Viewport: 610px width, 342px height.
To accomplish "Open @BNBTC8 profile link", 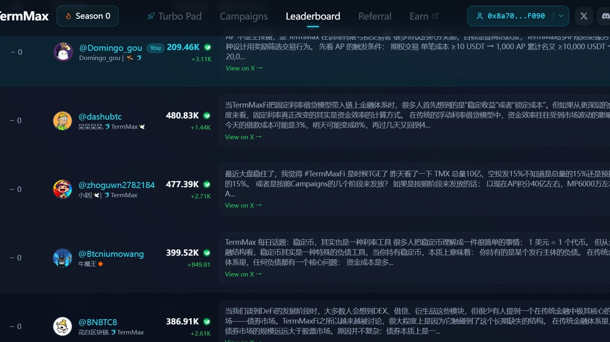I will click(x=98, y=322).
